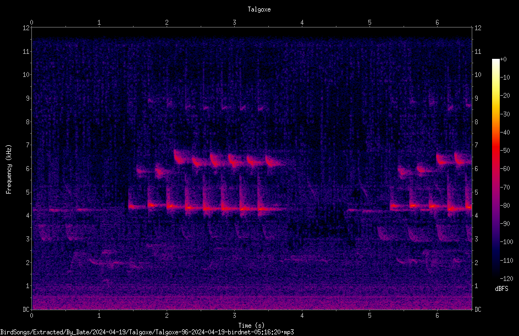Click the dBFS unit label
Screen dimensions: 519x336
point(502,289)
